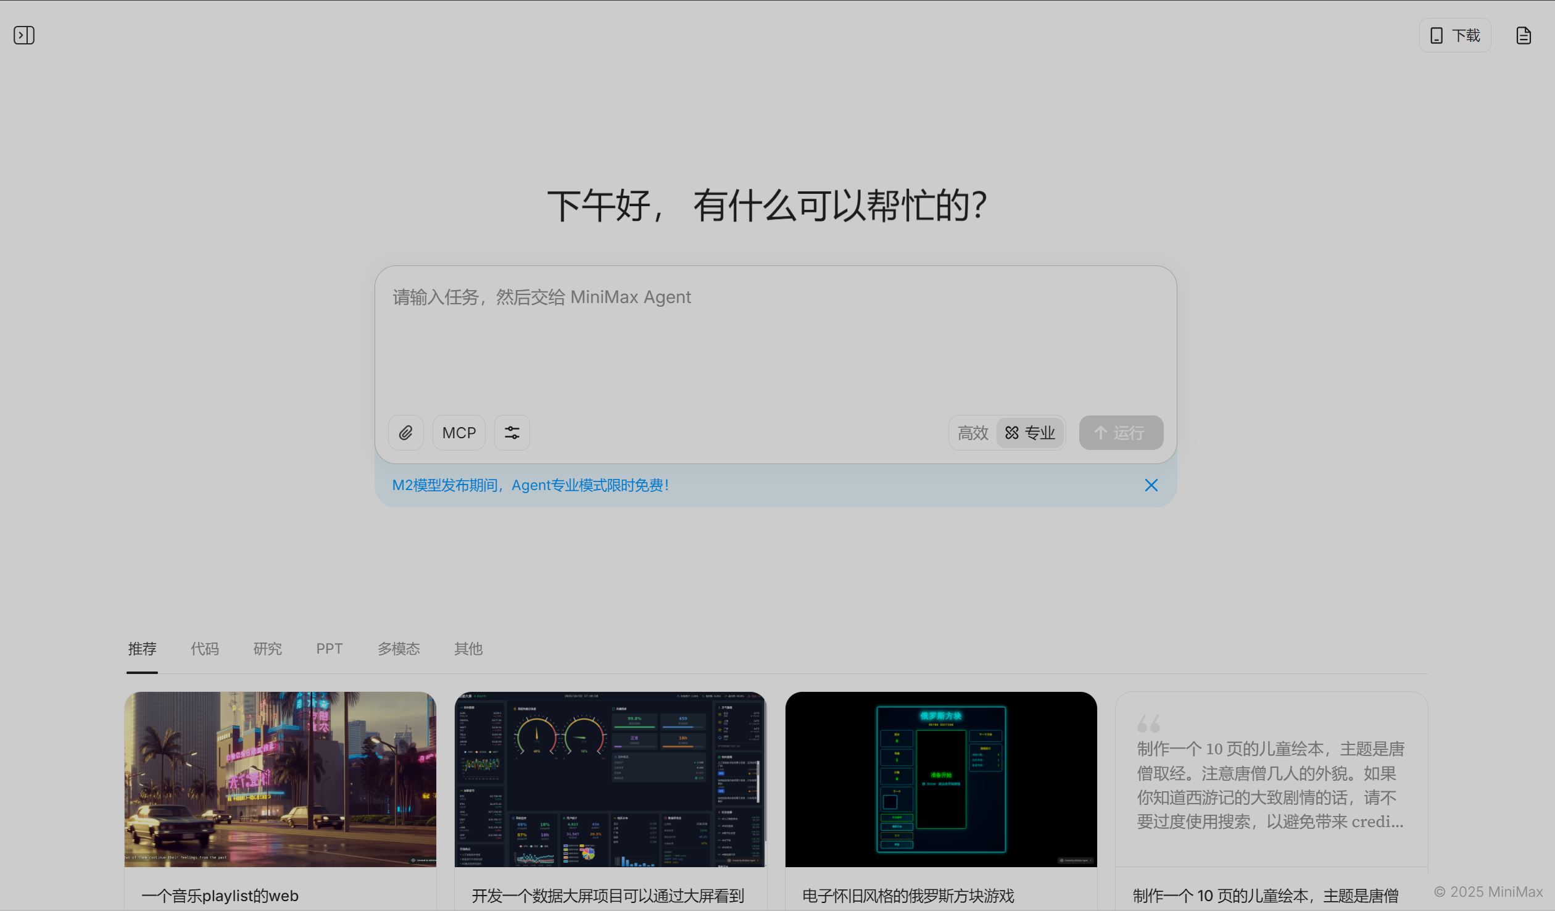This screenshot has width=1555, height=911.
Task: Open the MCP options
Action: coord(458,433)
